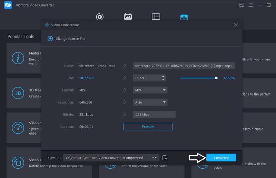Click the Video Speed gauge icon
This screenshot has width=276, height=178.
click(x=18, y=127)
